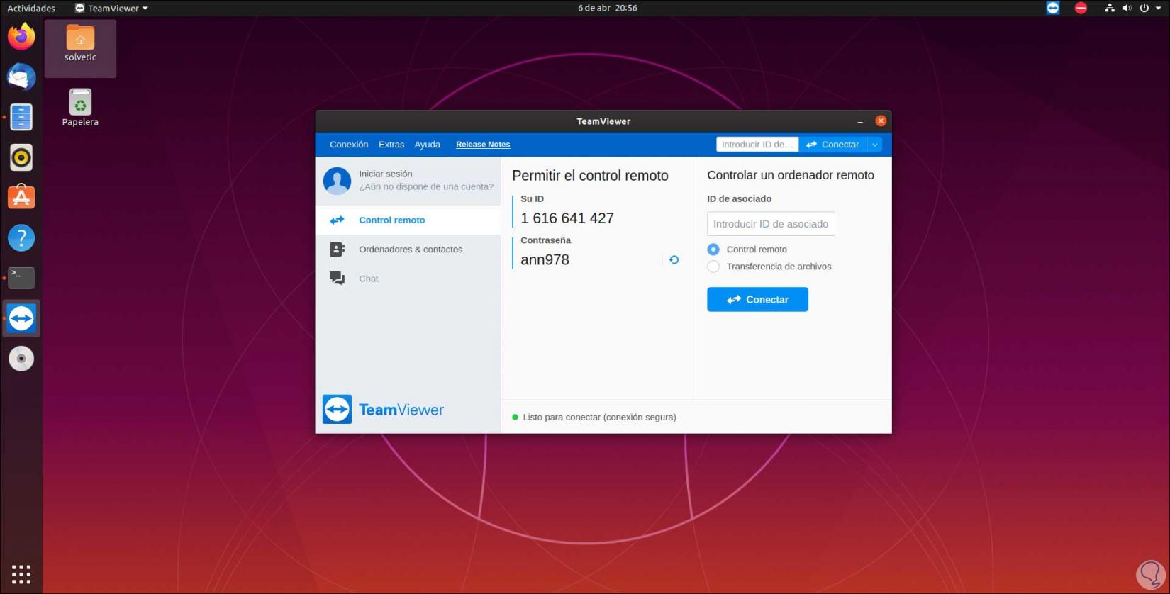Click the user avatar in TeamViewer sidebar

(x=337, y=181)
